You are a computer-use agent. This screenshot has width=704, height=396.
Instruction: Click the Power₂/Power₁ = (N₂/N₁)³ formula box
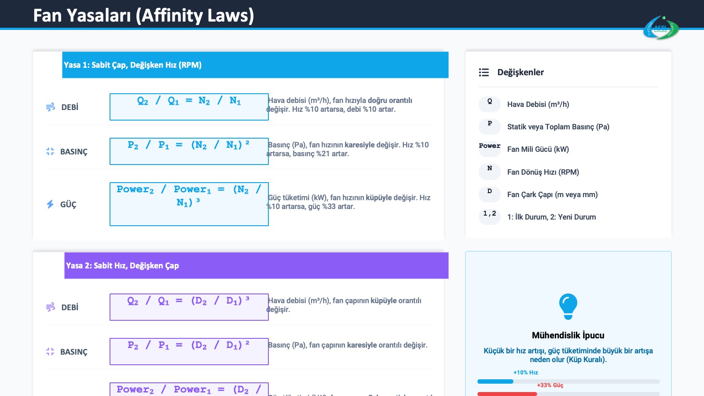coord(189,204)
